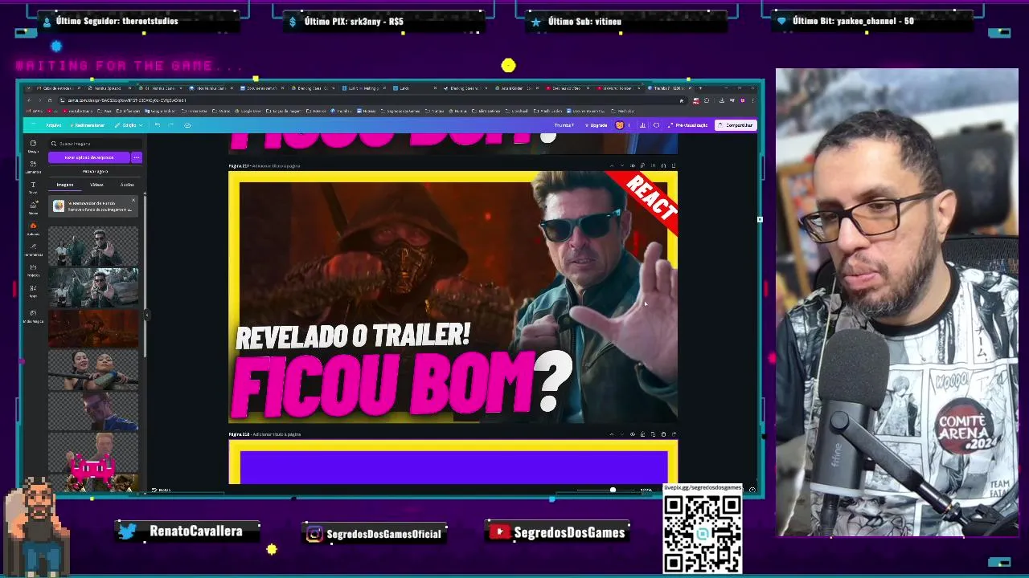Select the two-women-with-staff upload thumbnail
Viewport: 1029px width, 578px height.
pyautogui.click(x=93, y=368)
